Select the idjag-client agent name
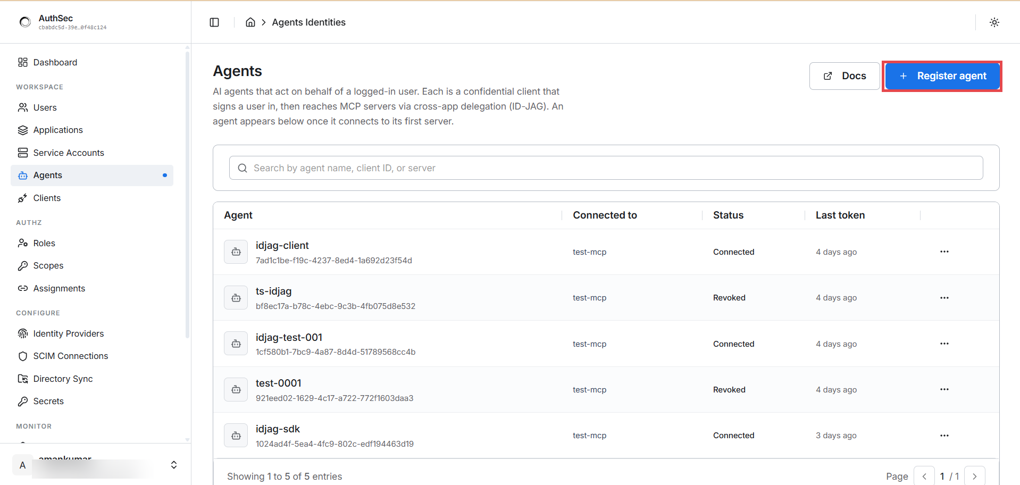The image size is (1020, 485). (x=282, y=245)
